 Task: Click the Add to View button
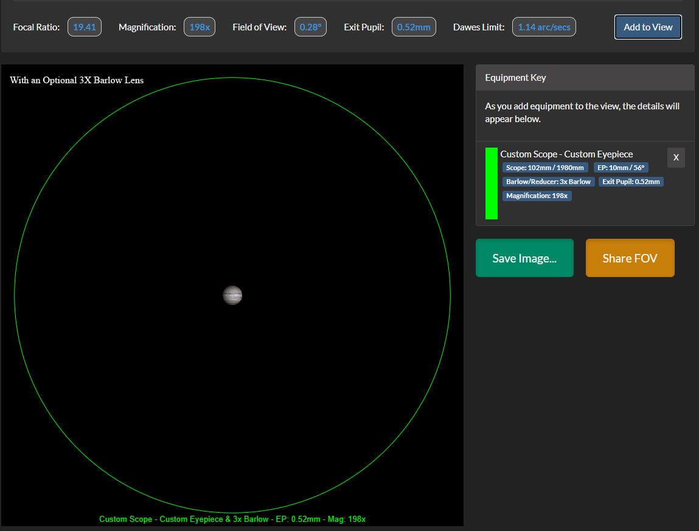coord(647,27)
